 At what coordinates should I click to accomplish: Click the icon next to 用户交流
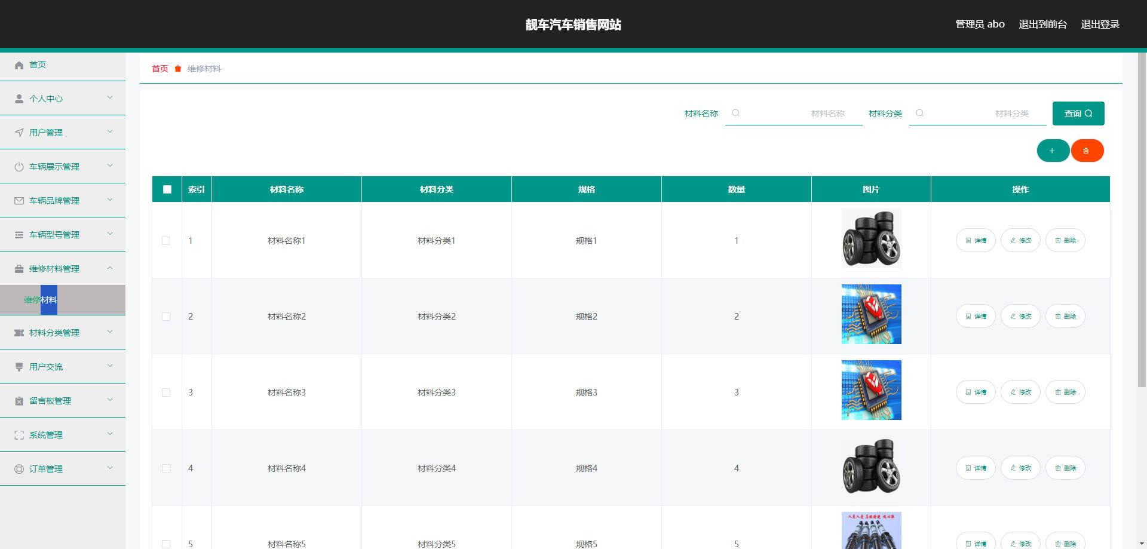(19, 367)
